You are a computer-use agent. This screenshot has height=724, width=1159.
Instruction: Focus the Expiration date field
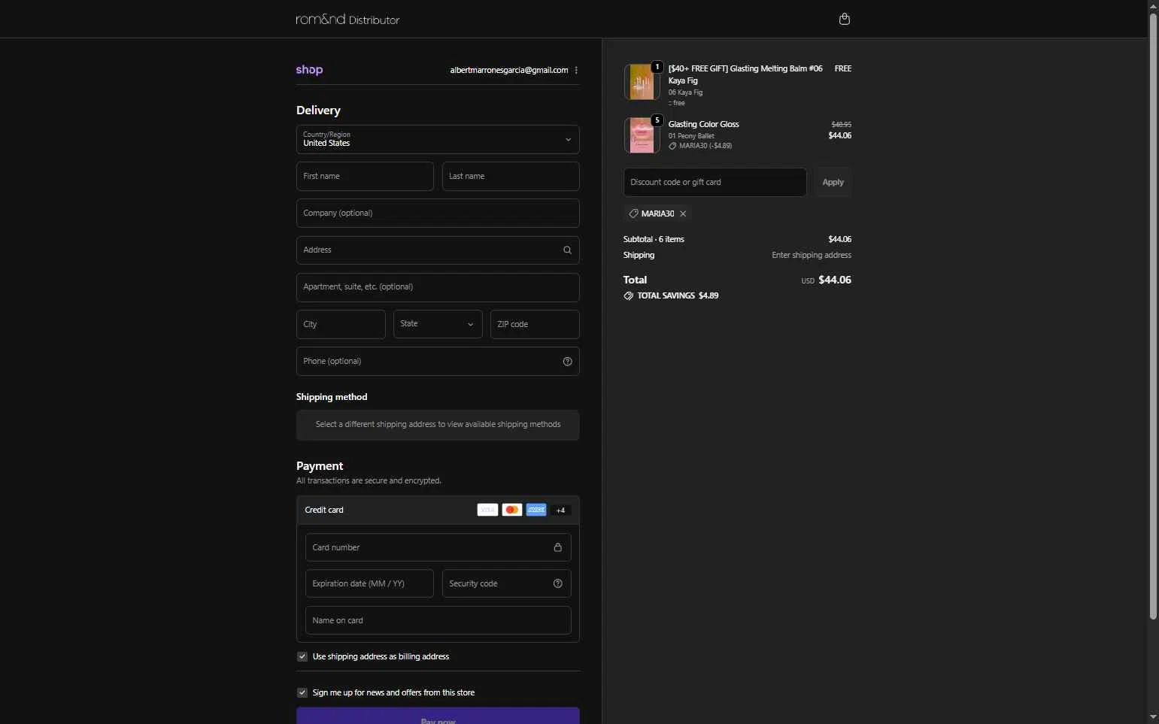(369, 583)
